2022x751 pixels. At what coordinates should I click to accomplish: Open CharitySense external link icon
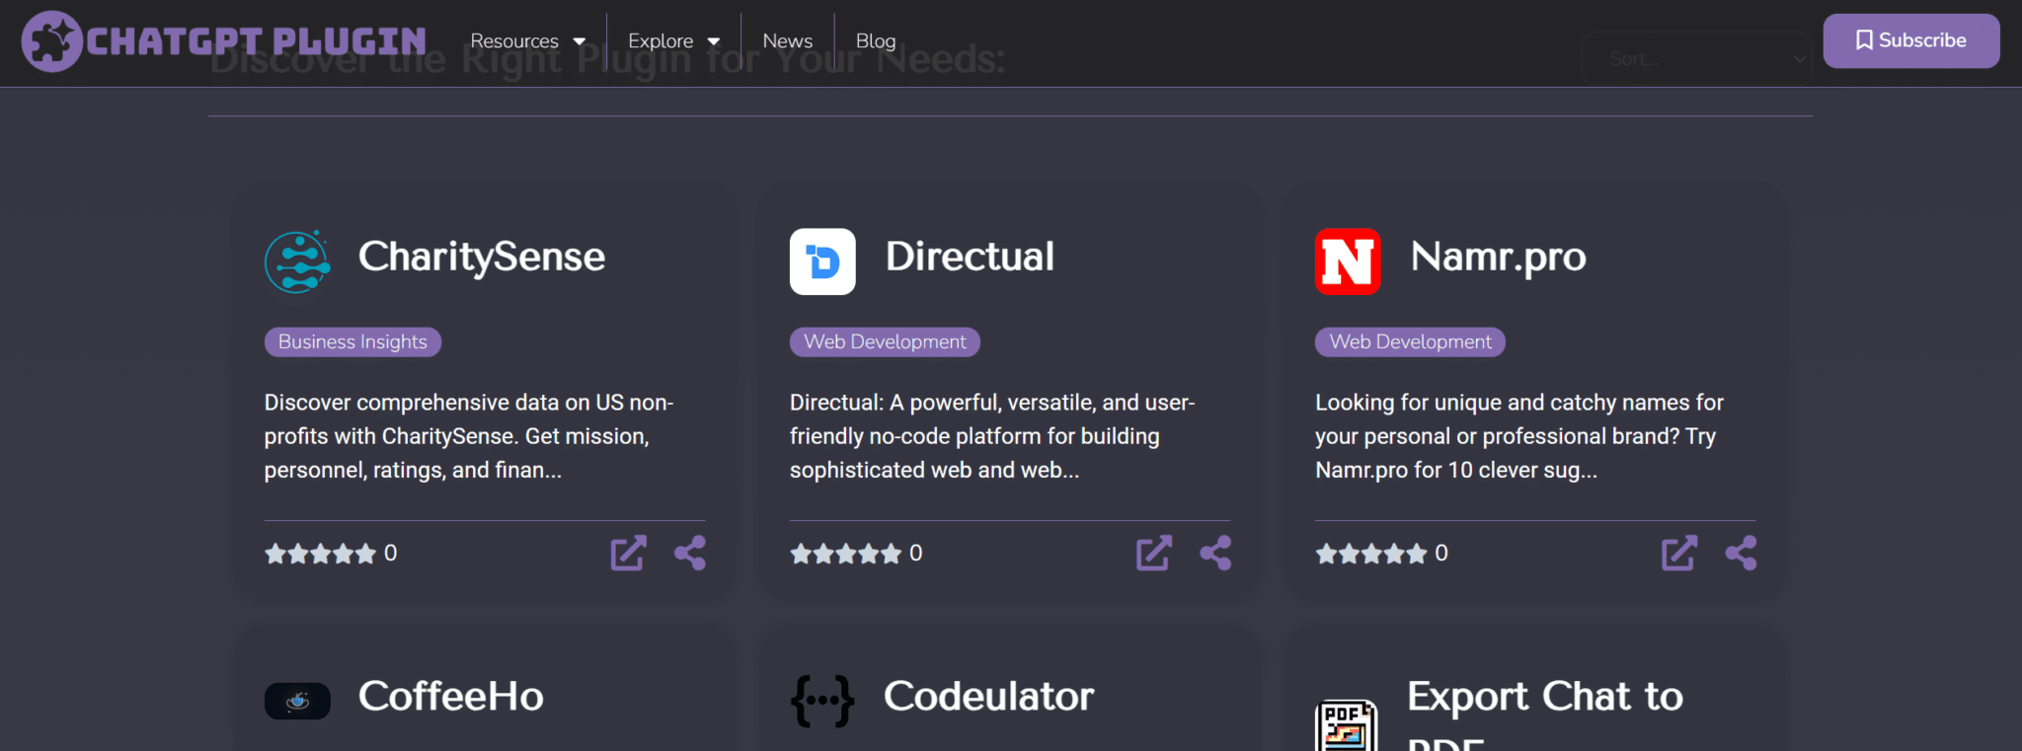[628, 553]
